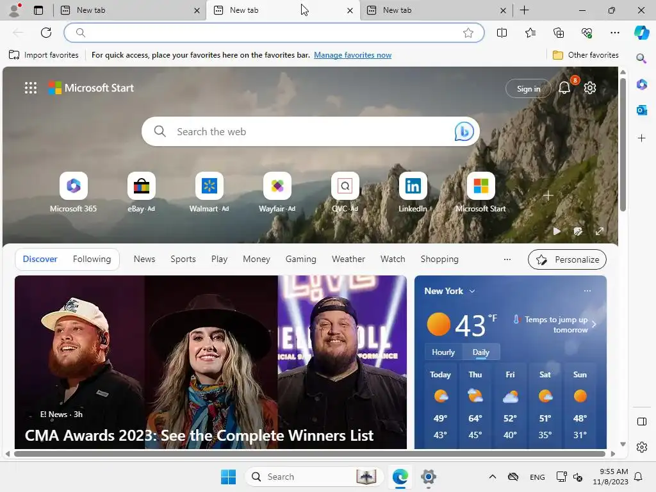Open the Weather category

coord(348,259)
